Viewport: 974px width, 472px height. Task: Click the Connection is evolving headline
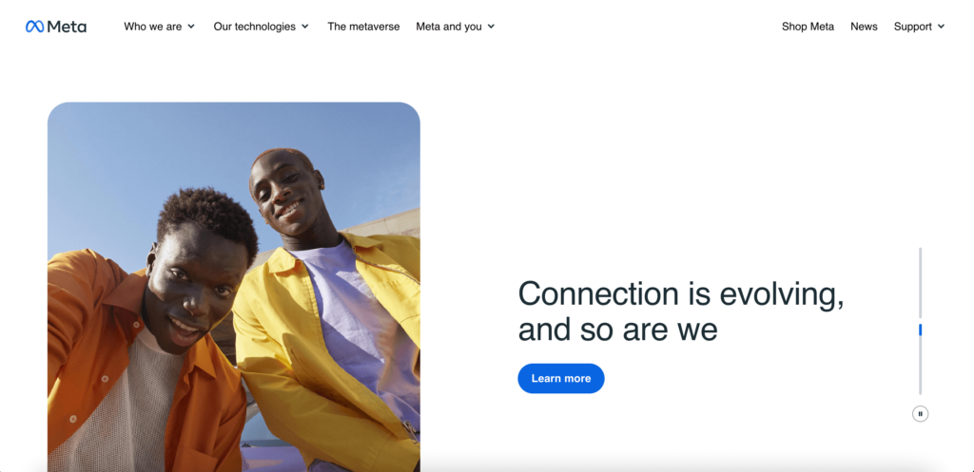pyautogui.click(x=681, y=311)
